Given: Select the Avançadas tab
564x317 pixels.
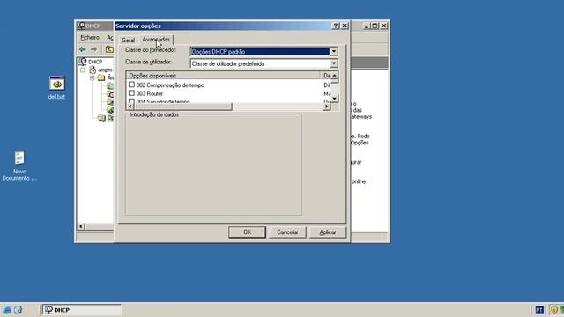Looking at the screenshot, I should tap(156, 40).
